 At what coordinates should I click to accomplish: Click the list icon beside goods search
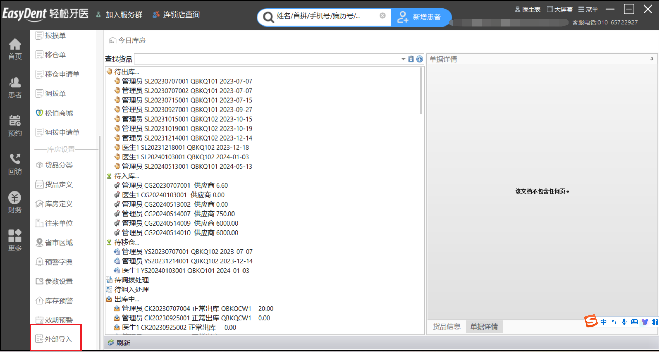411,59
